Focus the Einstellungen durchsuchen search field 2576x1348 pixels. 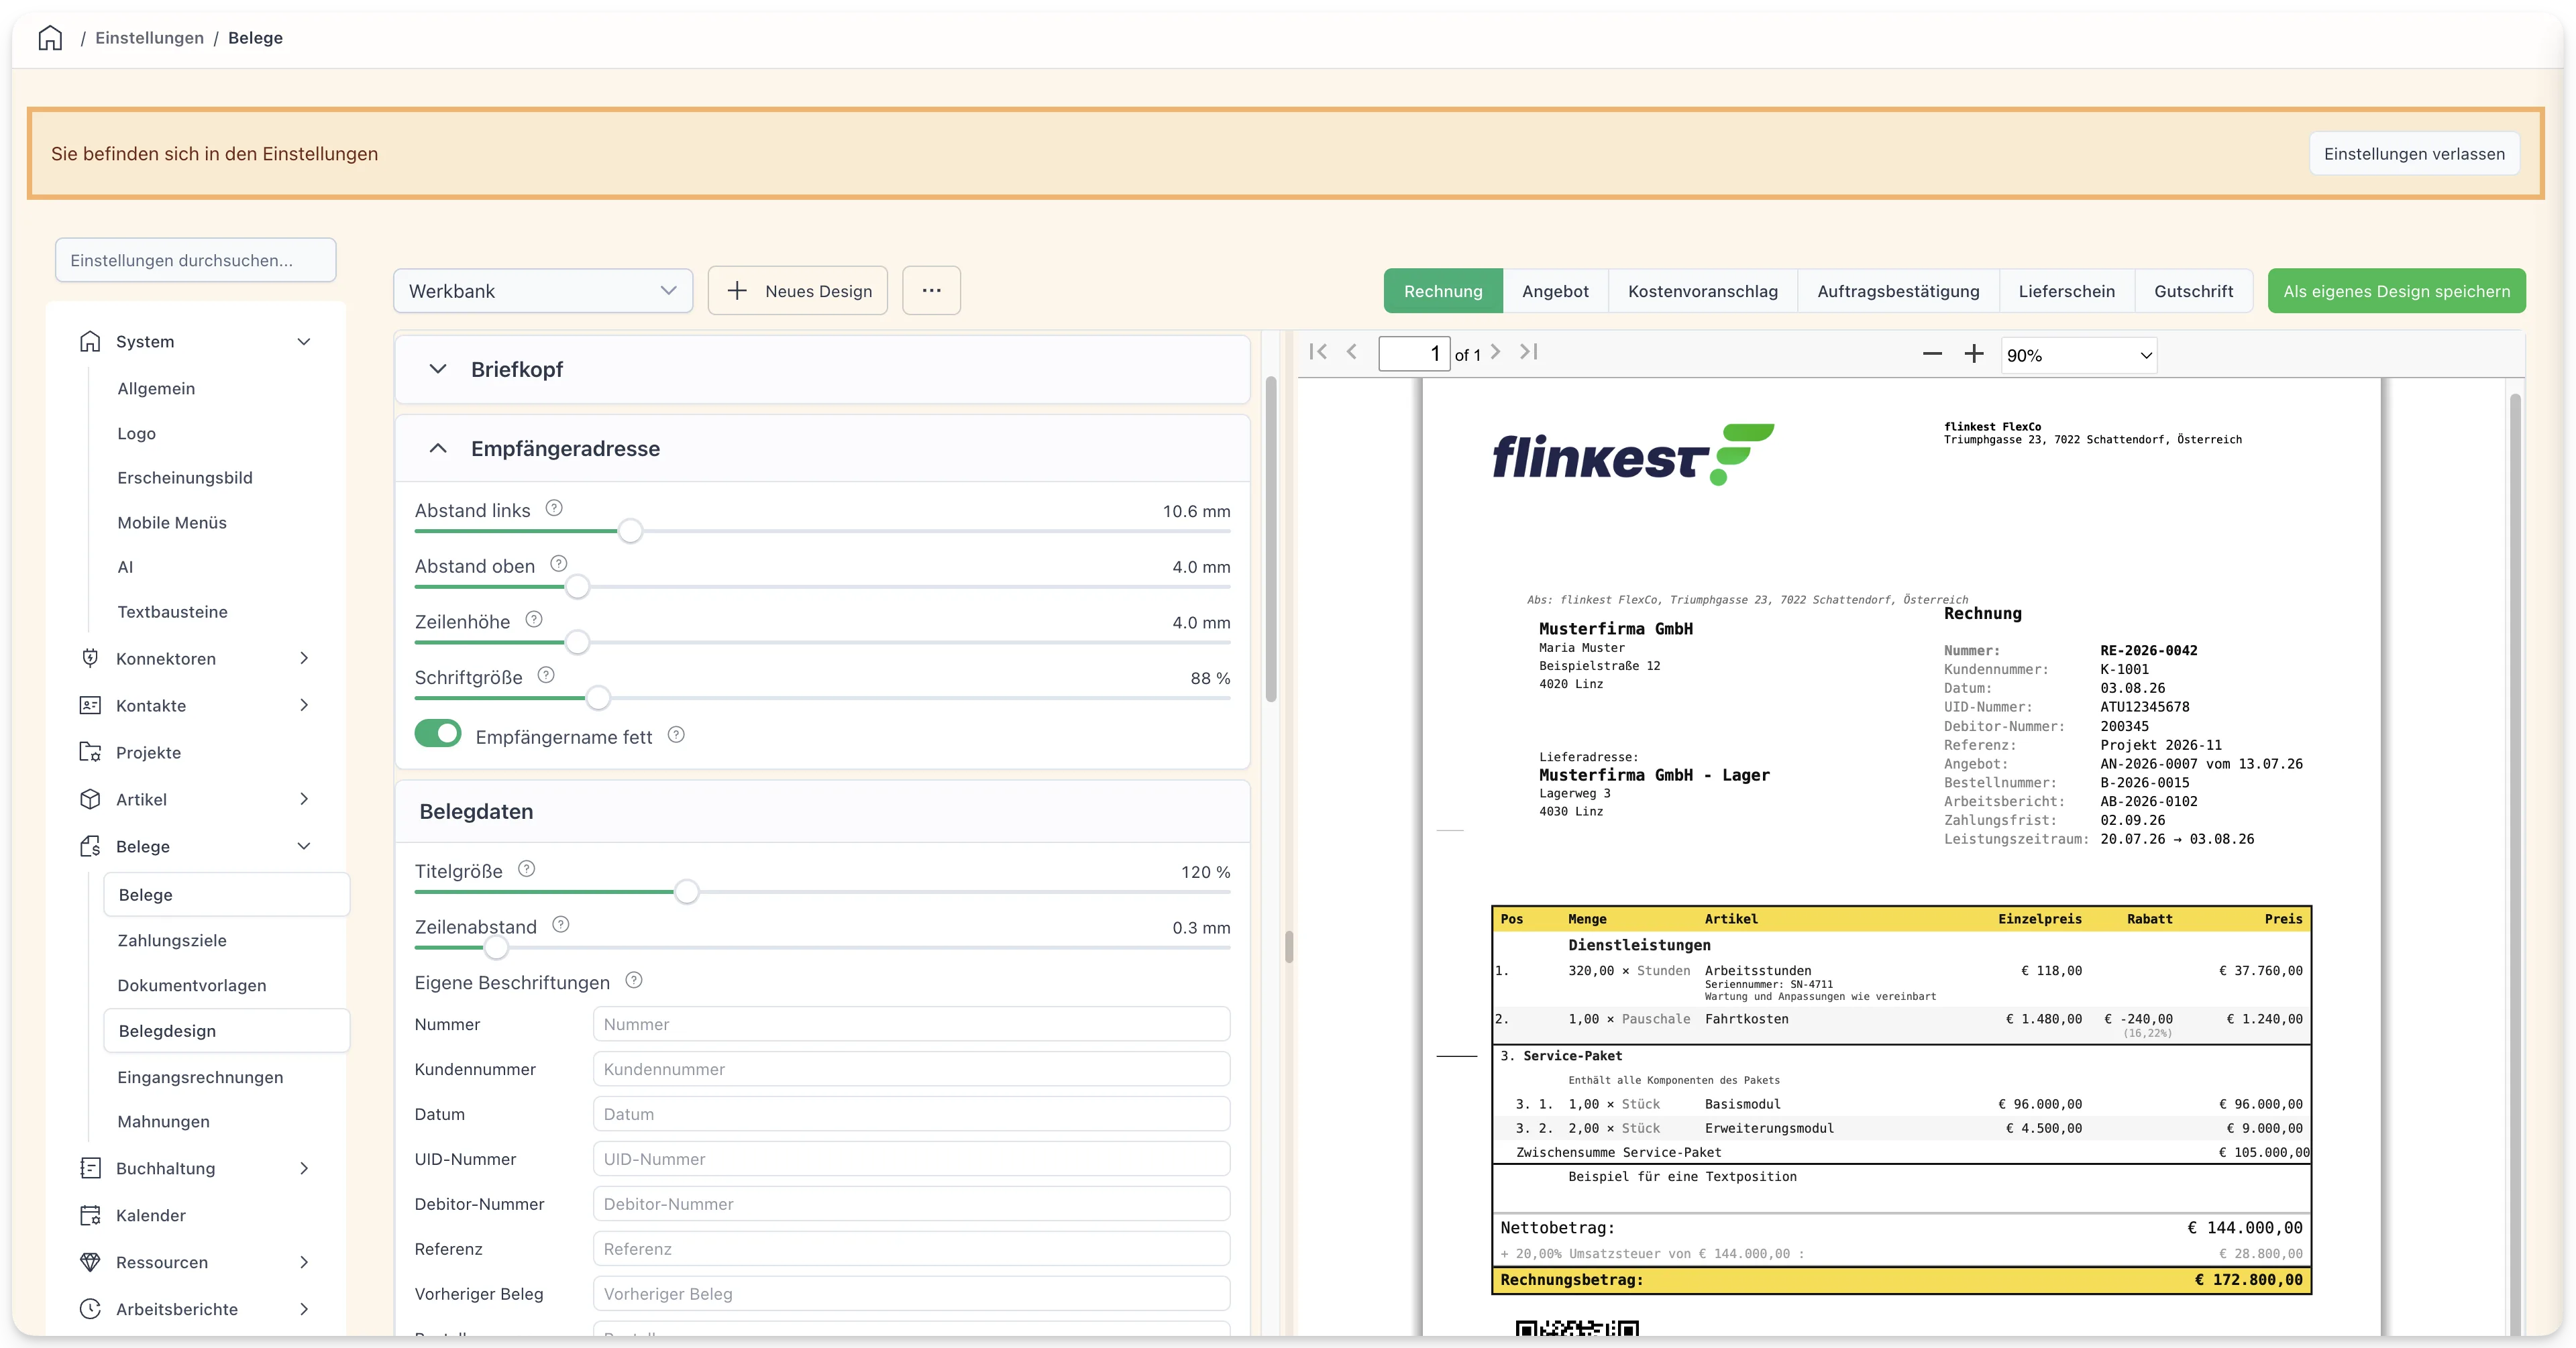tap(196, 260)
